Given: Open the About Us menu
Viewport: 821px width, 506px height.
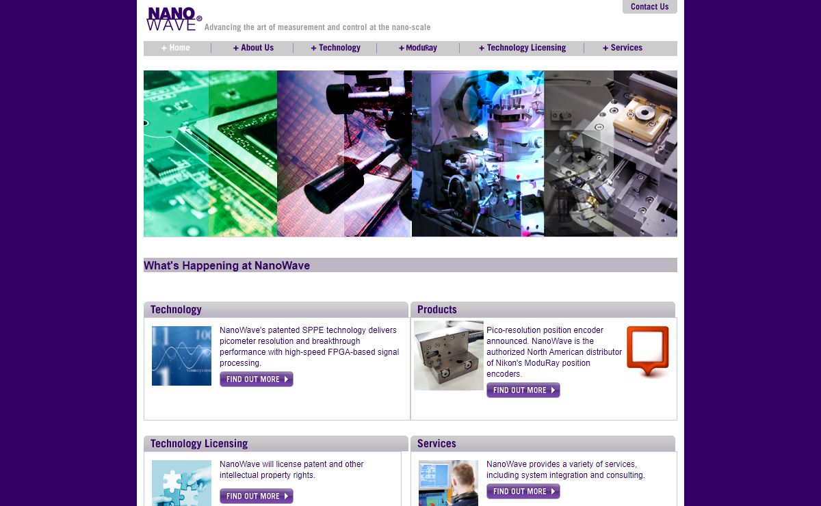Looking at the screenshot, I should click(253, 48).
